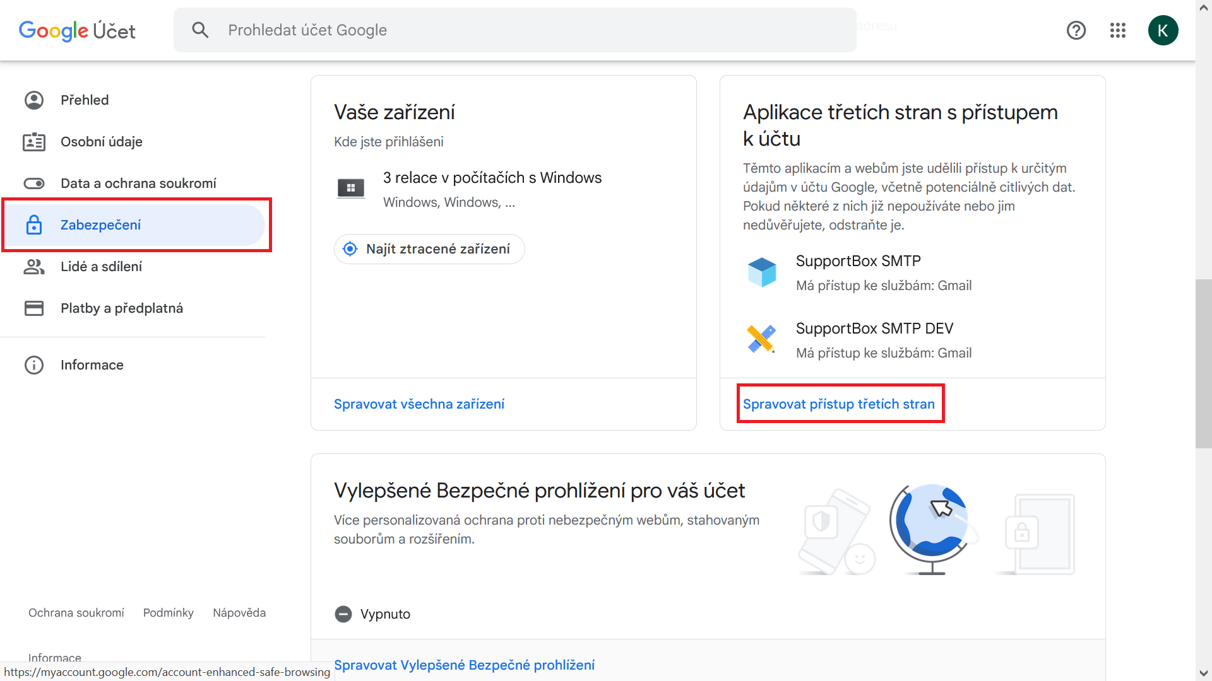Open the account avatar K
Image resolution: width=1212 pixels, height=681 pixels.
pos(1163,30)
